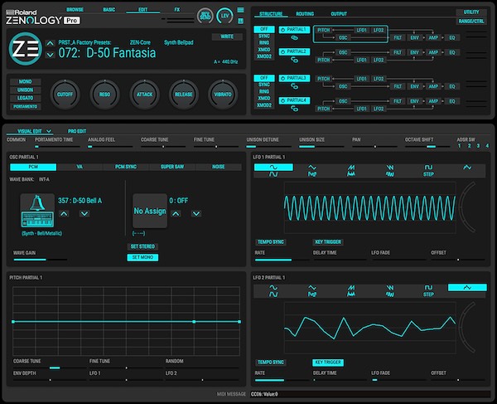The width and height of the screenshot is (497, 404).
Task: Toggle PORTAMENTO
Action: (26, 107)
